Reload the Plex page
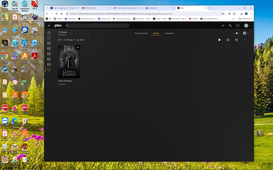 coord(56,14)
